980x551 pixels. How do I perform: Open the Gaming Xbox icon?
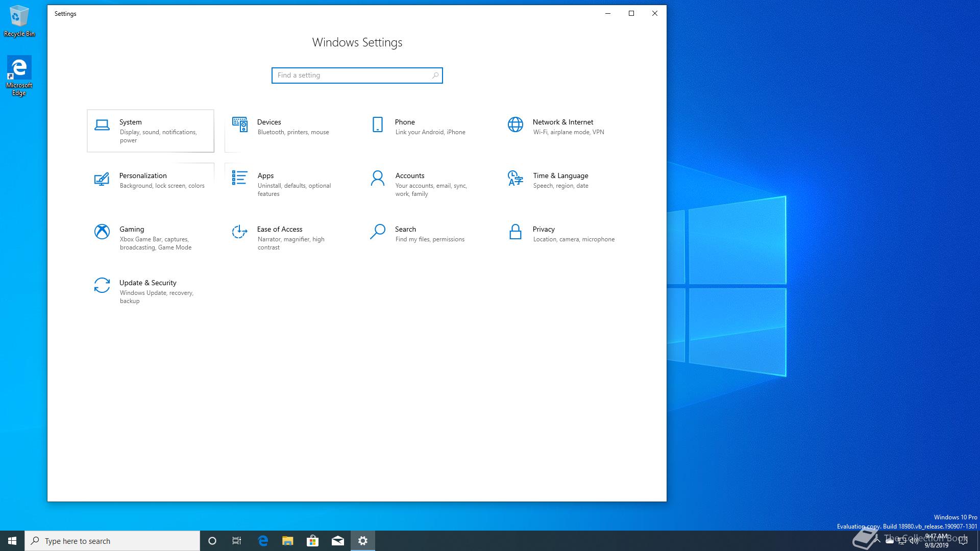click(x=102, y=232)
